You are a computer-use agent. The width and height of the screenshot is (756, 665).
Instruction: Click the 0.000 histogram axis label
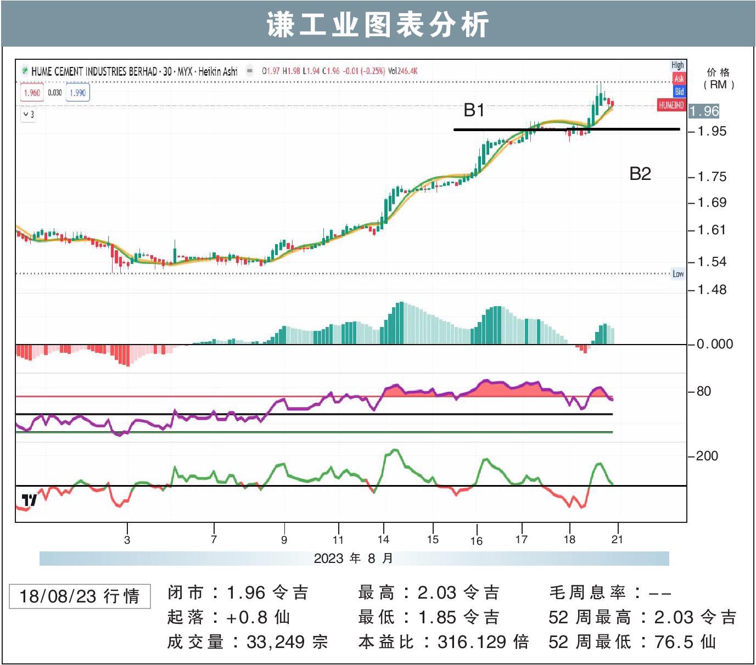point(714,344)
